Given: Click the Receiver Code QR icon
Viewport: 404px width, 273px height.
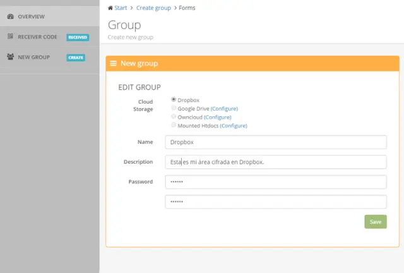Looking at the screenshot, I should (x=10, y=37).
